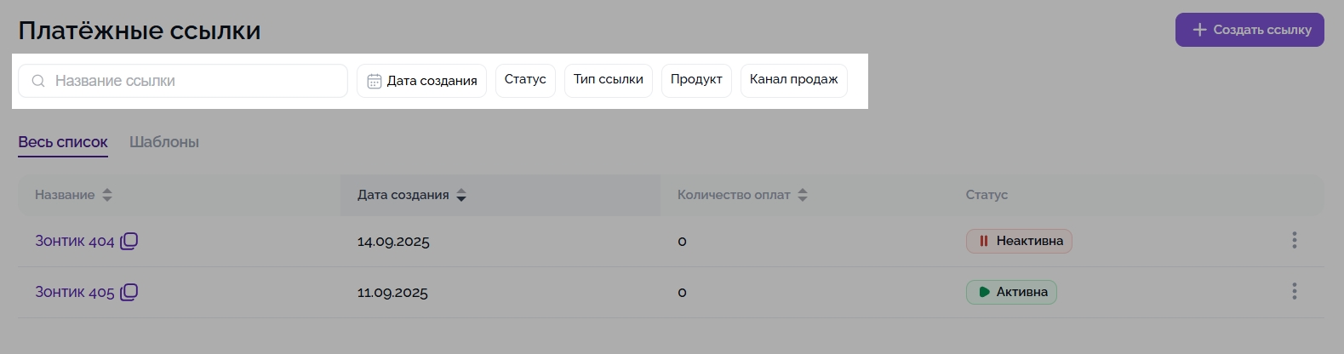Focus the Название ссылки search field
1344x354 pixels.
(196, 81)
